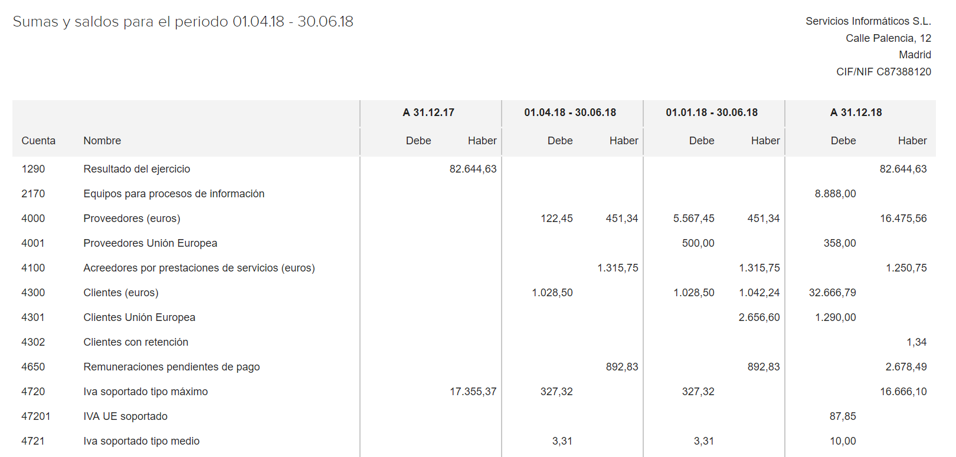
Task: Click the 10,00 Debe value
Action: (843, 441)
